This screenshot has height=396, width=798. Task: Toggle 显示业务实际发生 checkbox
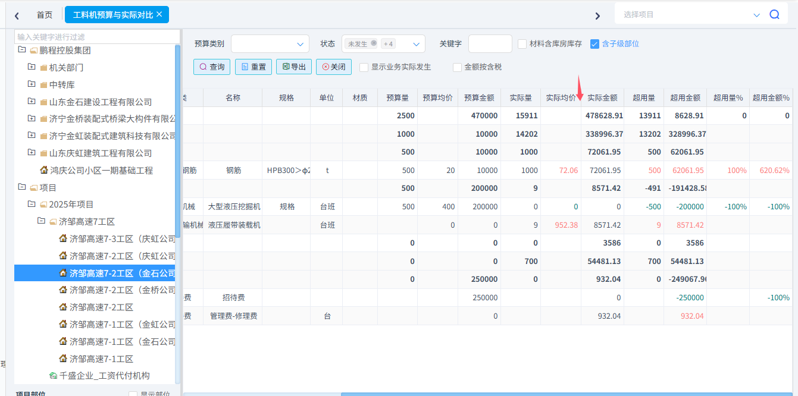(364, 67)
